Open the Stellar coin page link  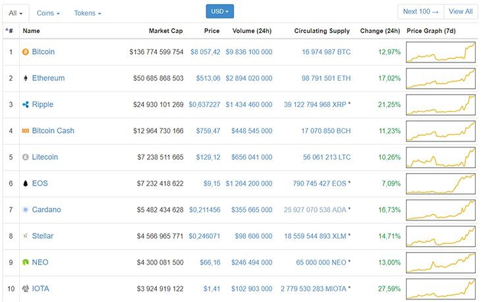43,236
